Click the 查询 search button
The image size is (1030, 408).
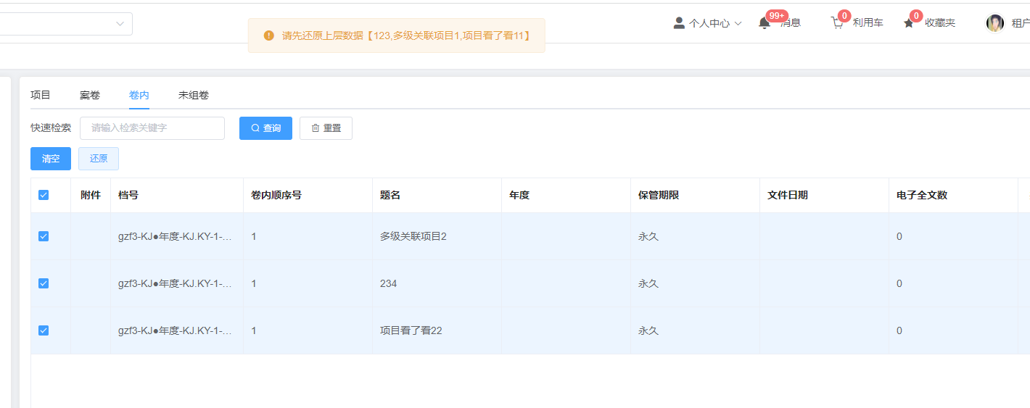click(265, 128)
